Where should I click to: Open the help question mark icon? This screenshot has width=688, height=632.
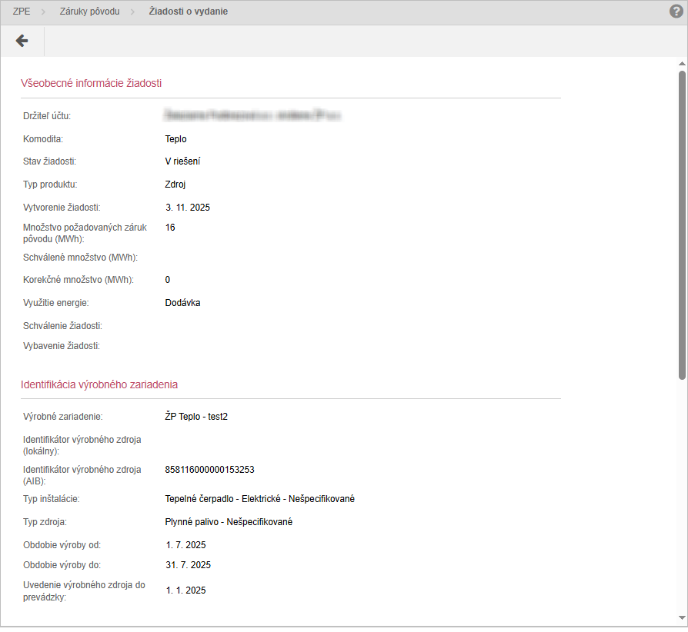676,12
